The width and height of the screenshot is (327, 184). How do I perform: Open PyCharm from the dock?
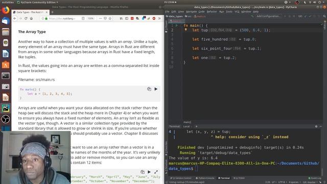(x=6, y=108)
